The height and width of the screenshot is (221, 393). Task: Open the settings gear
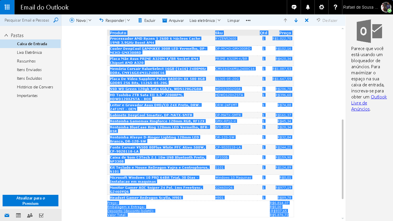[322, 7]
